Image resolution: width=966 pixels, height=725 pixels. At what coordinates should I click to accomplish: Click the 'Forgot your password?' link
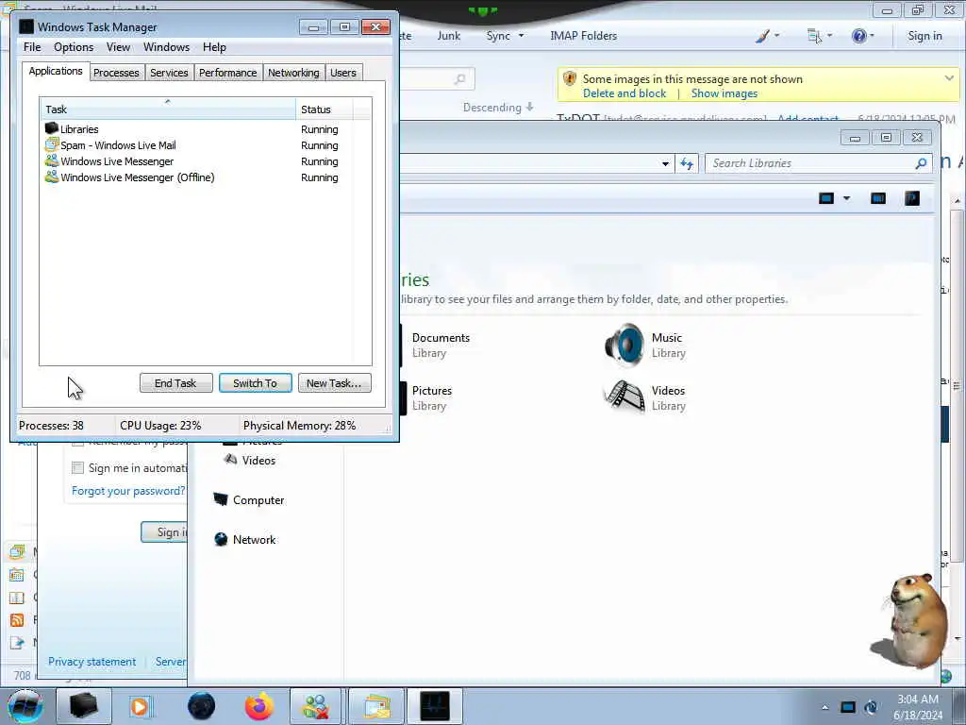[128, 491]
